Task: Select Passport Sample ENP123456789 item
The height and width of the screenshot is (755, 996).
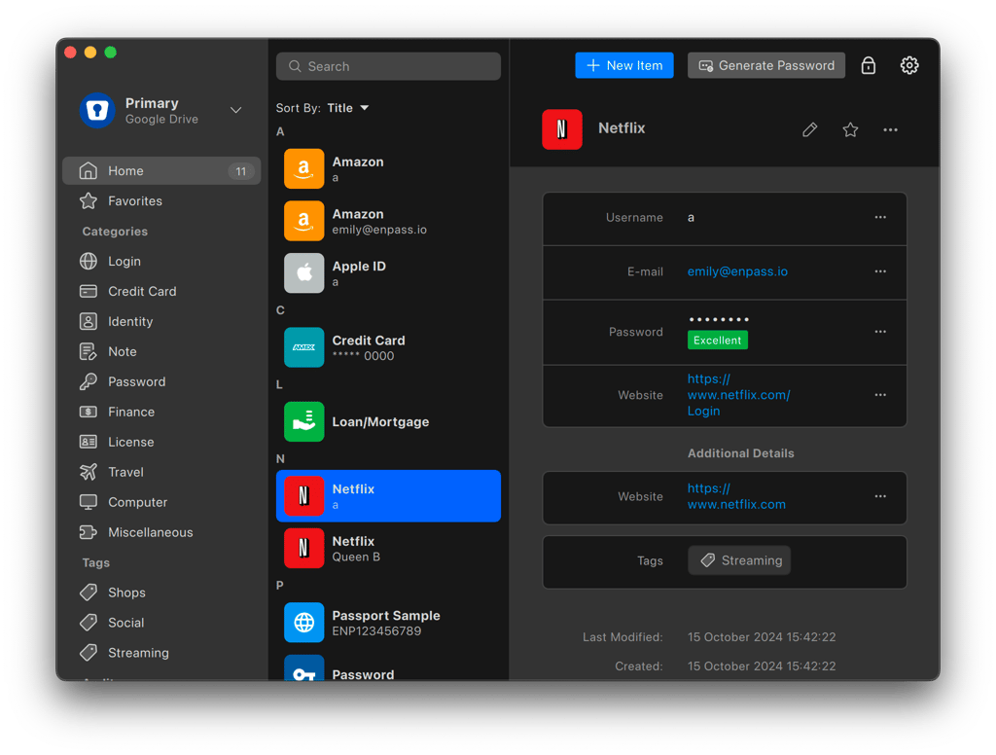Action: tap(388, 623)
